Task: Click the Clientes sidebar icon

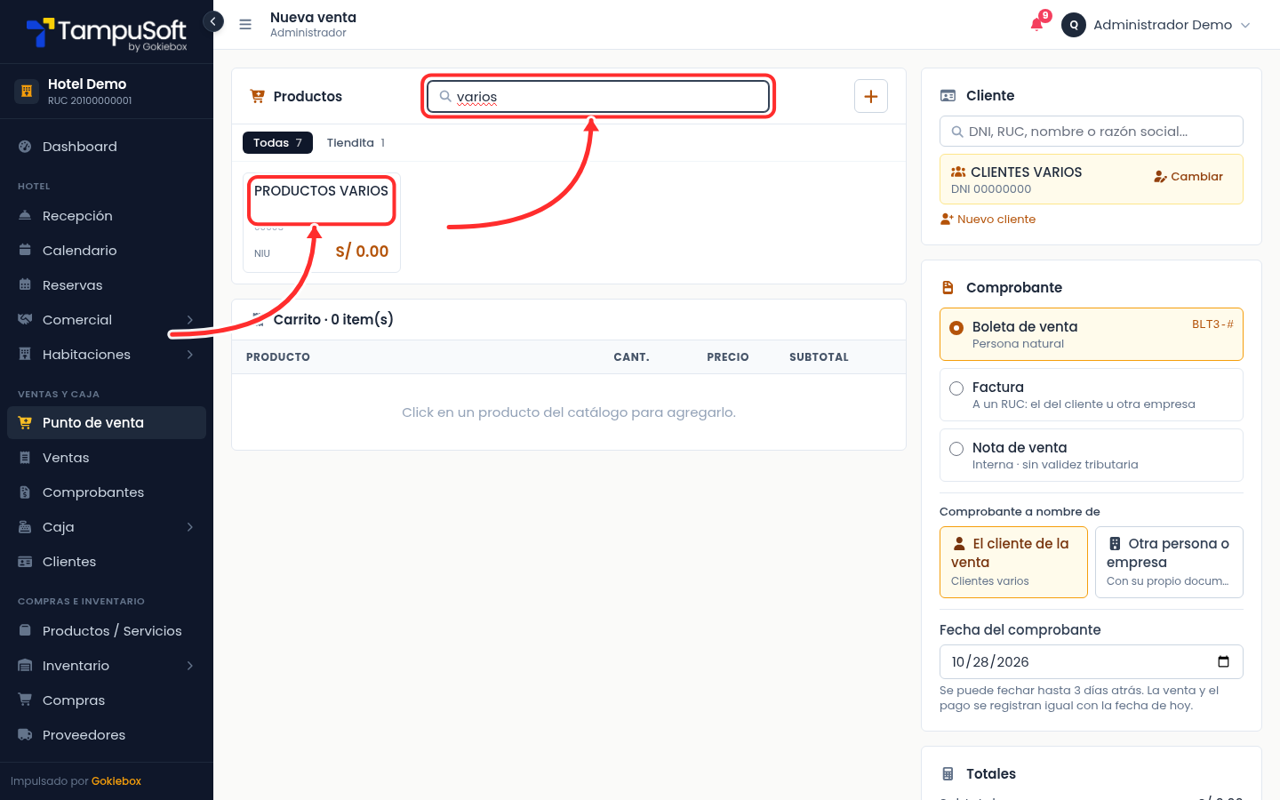Action: coord(25,562)
